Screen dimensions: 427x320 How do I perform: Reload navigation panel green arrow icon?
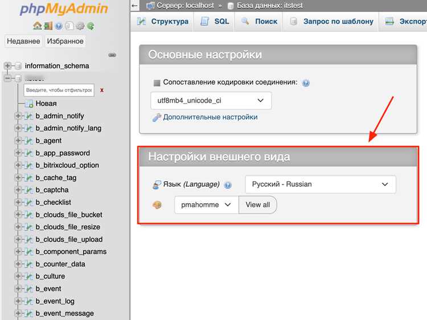(x=91, y=26)
